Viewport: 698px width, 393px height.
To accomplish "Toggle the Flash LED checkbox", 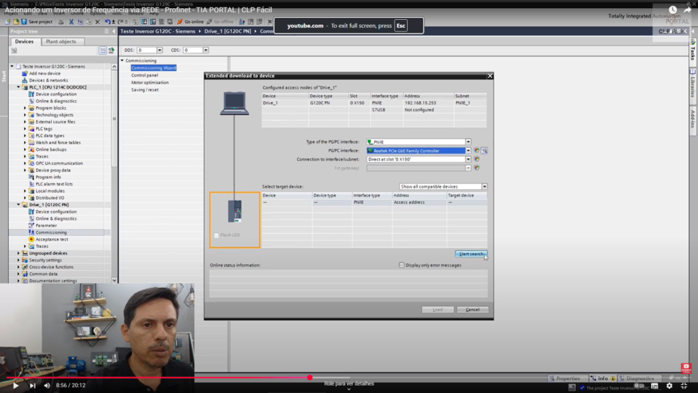I will [x=216, y=235].
